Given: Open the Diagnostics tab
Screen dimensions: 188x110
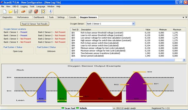Looking at the screenshot, I should [7, 17].
